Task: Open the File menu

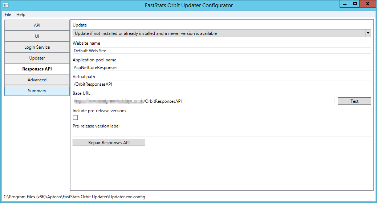Action: point(8,15)
